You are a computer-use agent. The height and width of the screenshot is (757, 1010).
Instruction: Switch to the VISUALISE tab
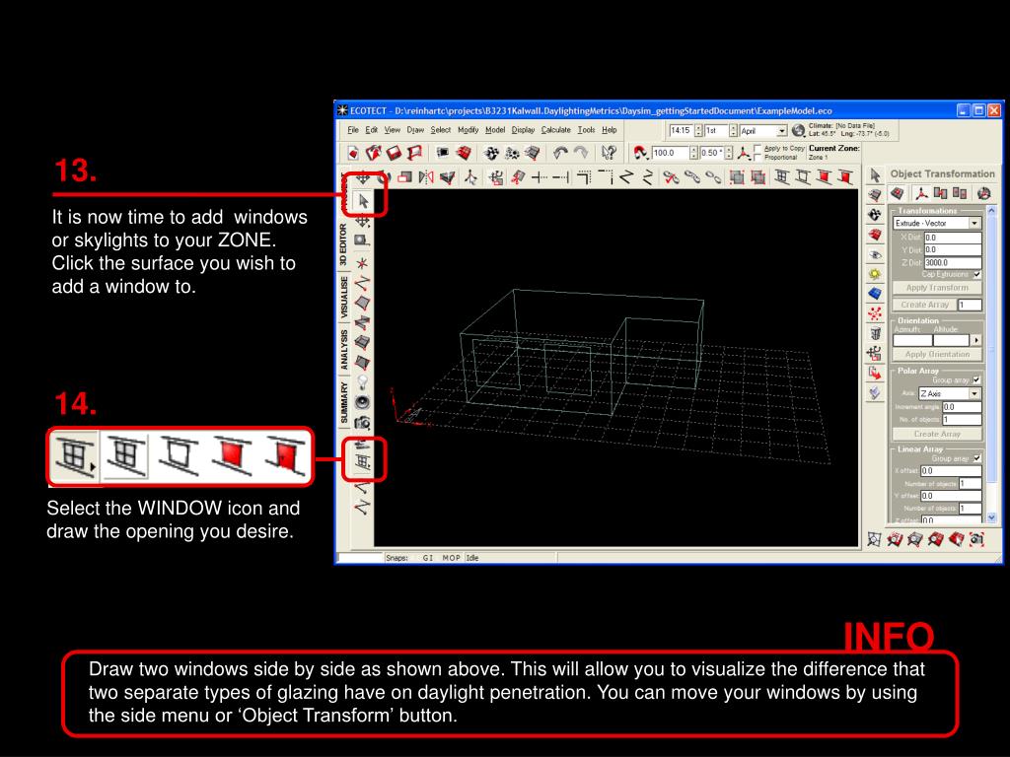pos(344,298)
